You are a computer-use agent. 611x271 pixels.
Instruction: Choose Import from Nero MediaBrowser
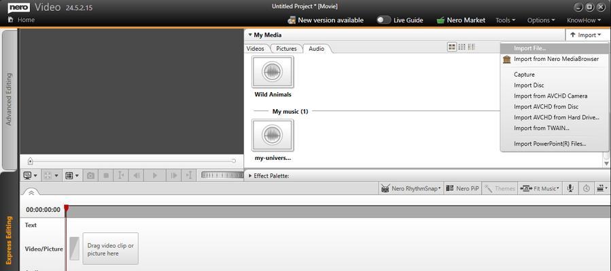(554, 59)
